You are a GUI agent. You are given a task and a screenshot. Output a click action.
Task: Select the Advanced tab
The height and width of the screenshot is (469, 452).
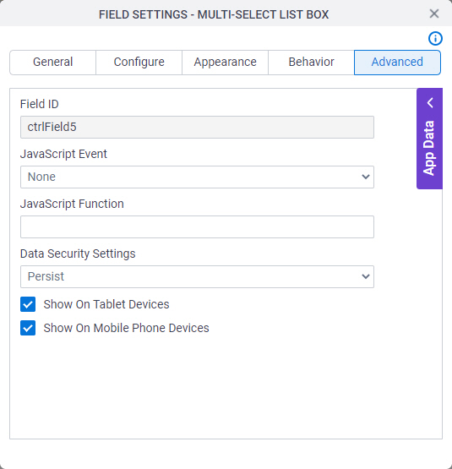397,63
